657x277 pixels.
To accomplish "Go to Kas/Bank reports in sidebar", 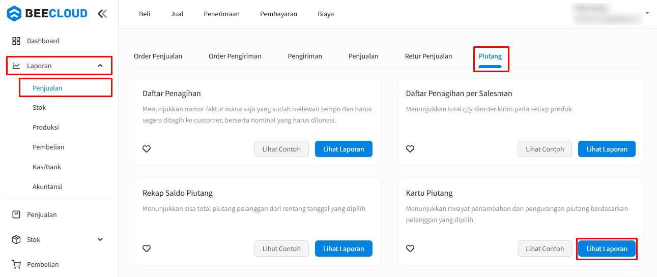I will tap(46, 167).
